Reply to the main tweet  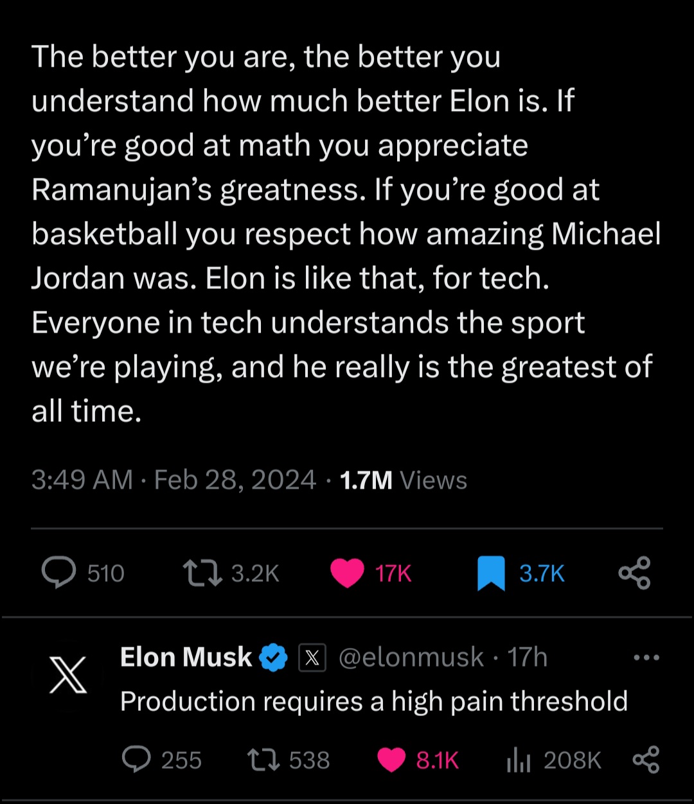pos(58,572)
